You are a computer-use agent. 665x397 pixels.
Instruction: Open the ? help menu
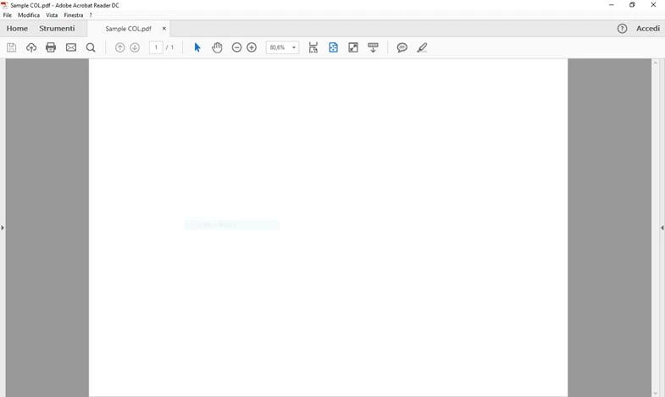pyautogui.click(x=91, y=15)
